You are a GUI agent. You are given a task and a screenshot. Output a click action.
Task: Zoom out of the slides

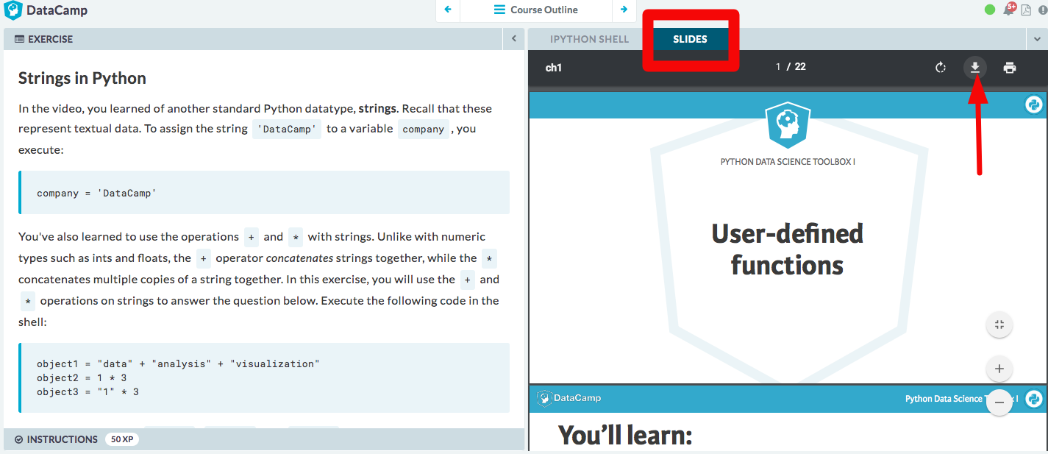[999, 402]
